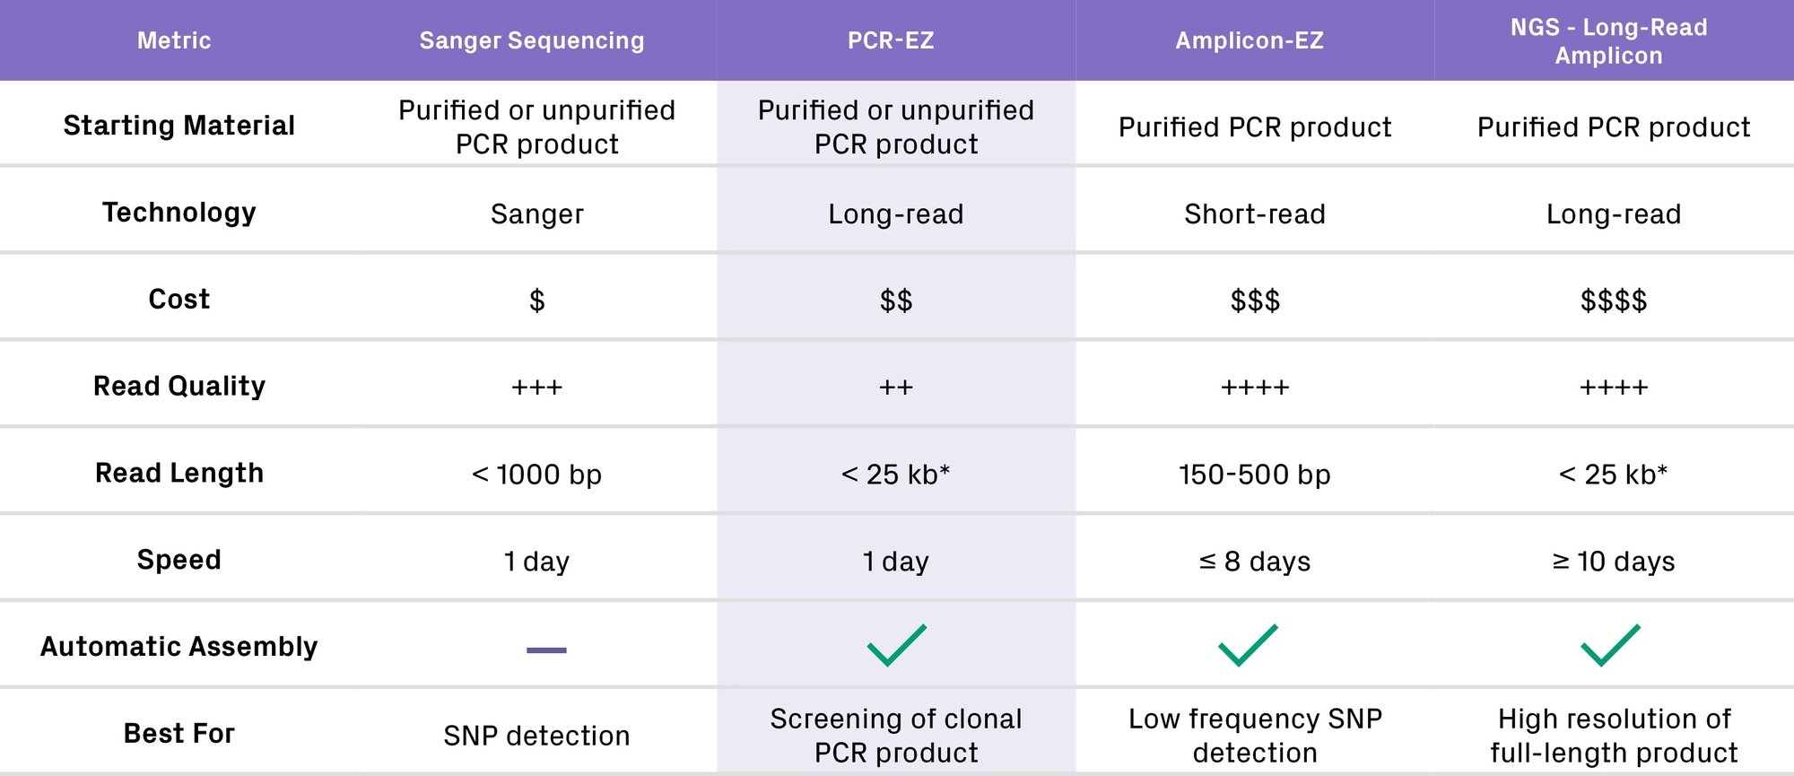This screenshot has height=776, width=1794.
Task: Click the '< 25 kb*' PCR-EZ read length
Action: tap(896, 474)
